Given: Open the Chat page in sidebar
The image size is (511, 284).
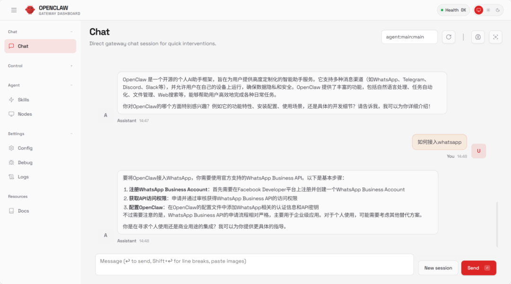Looking at the screenshot, I should click(x=40, y=46).
